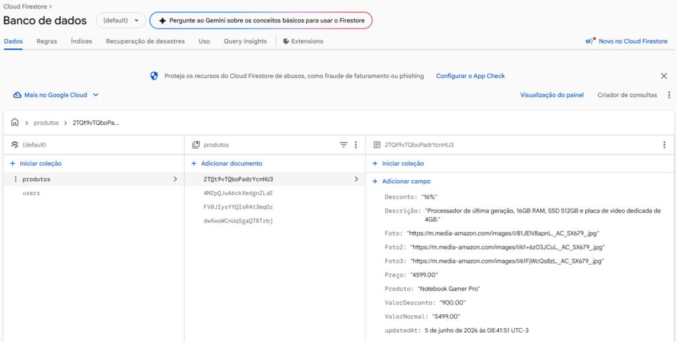
Task: Click the three-dot handle beside produtos collection
Action: point(16,179)
